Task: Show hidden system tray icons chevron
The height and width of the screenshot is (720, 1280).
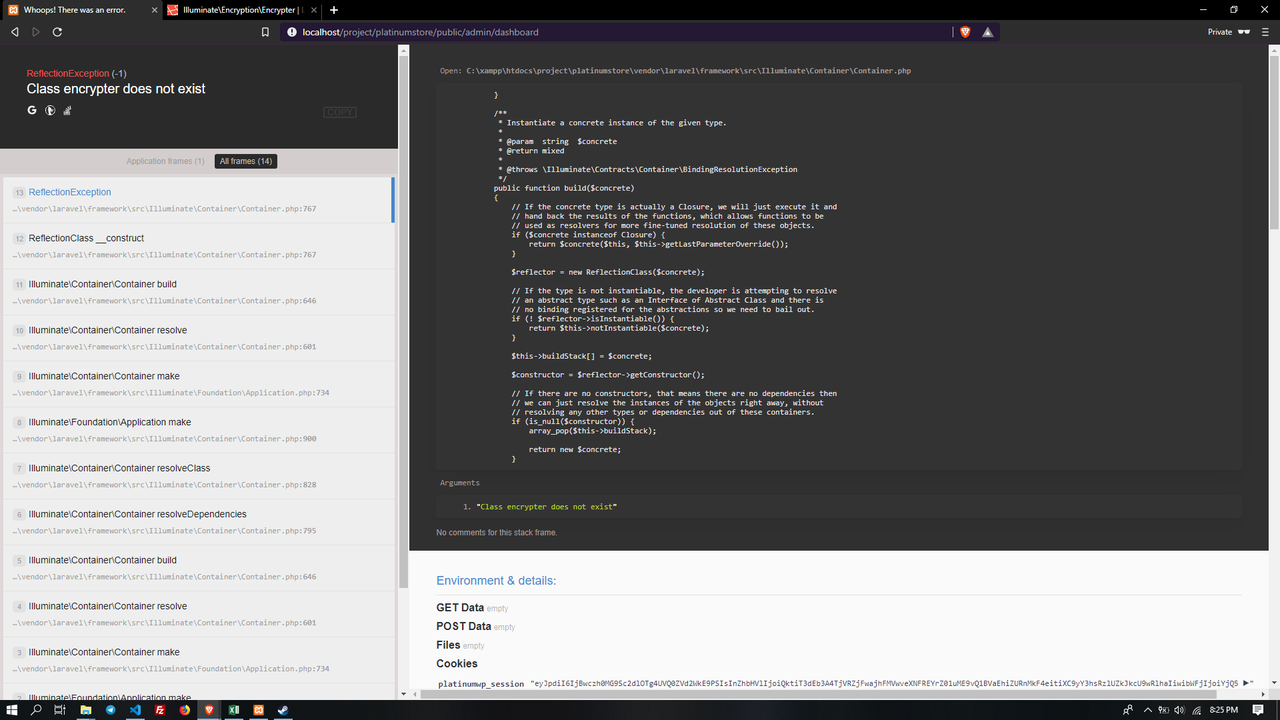Action: [1147, 710]
